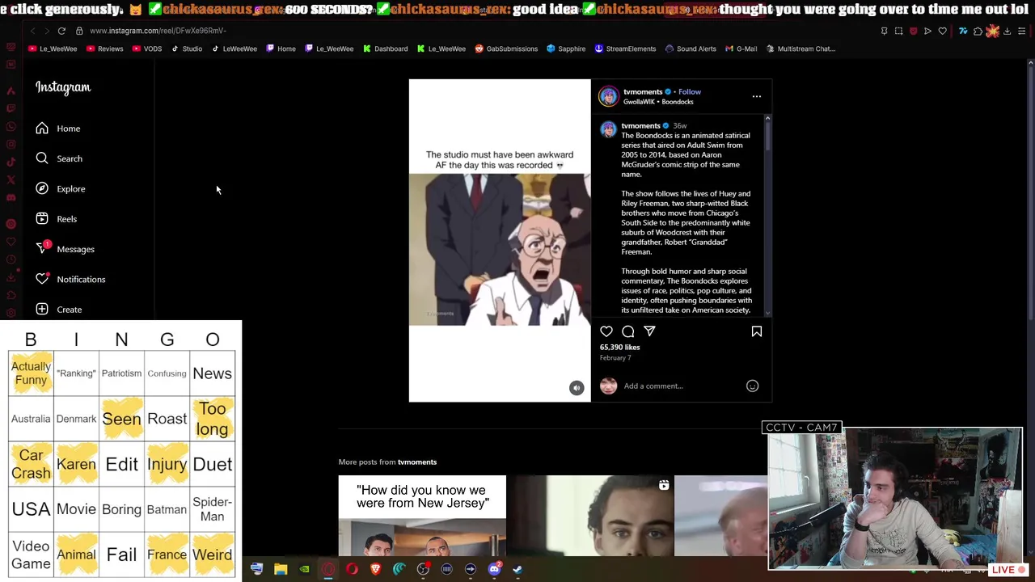Open the Instagram Search panel
The height and width of the screenshot is (582, 1035).
click(x=58, y=158)
